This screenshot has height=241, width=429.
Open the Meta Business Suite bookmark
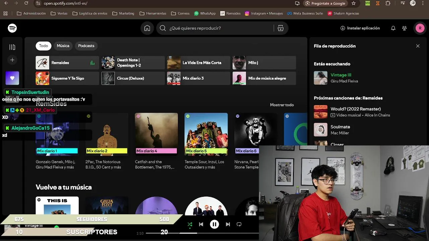coord(305,13)
